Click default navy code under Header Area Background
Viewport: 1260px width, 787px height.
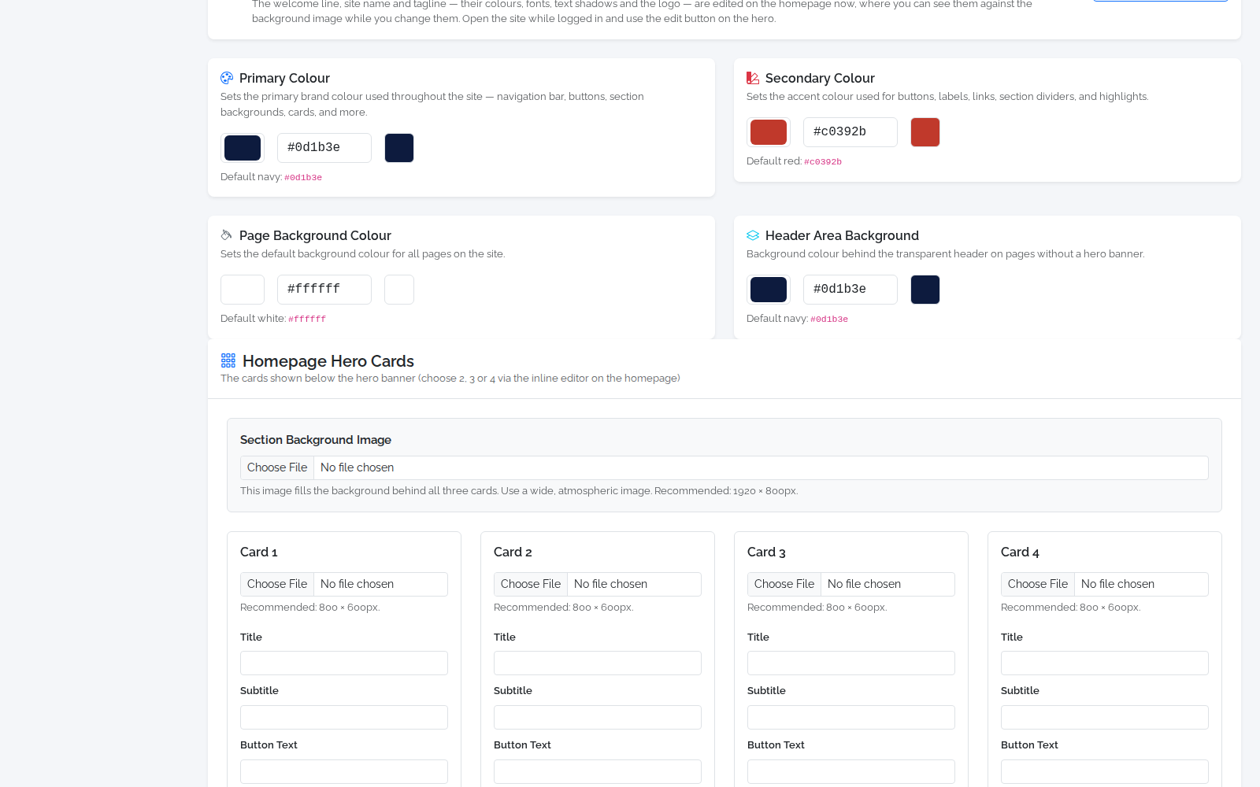829,320
